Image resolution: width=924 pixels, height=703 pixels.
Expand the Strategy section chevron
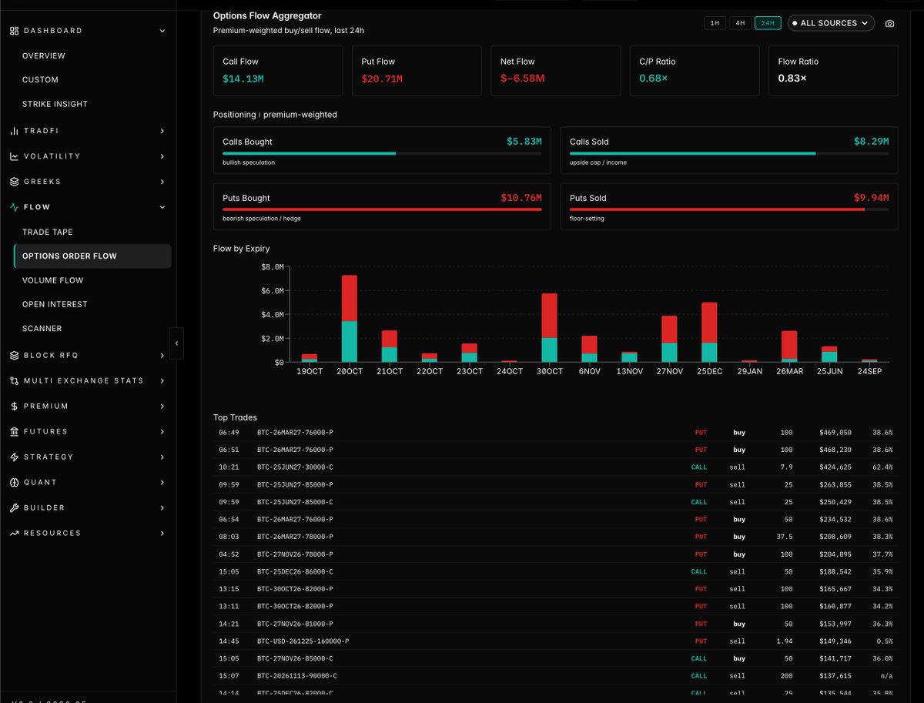pos(162,457)
